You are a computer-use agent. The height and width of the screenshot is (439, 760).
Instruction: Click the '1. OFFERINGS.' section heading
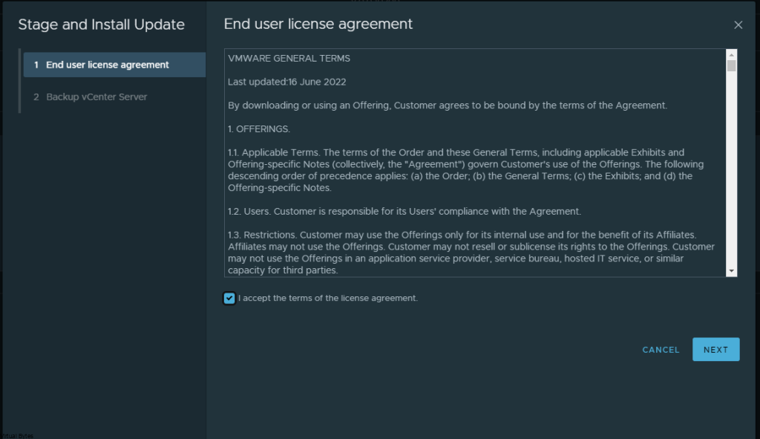tap(259, 129)
